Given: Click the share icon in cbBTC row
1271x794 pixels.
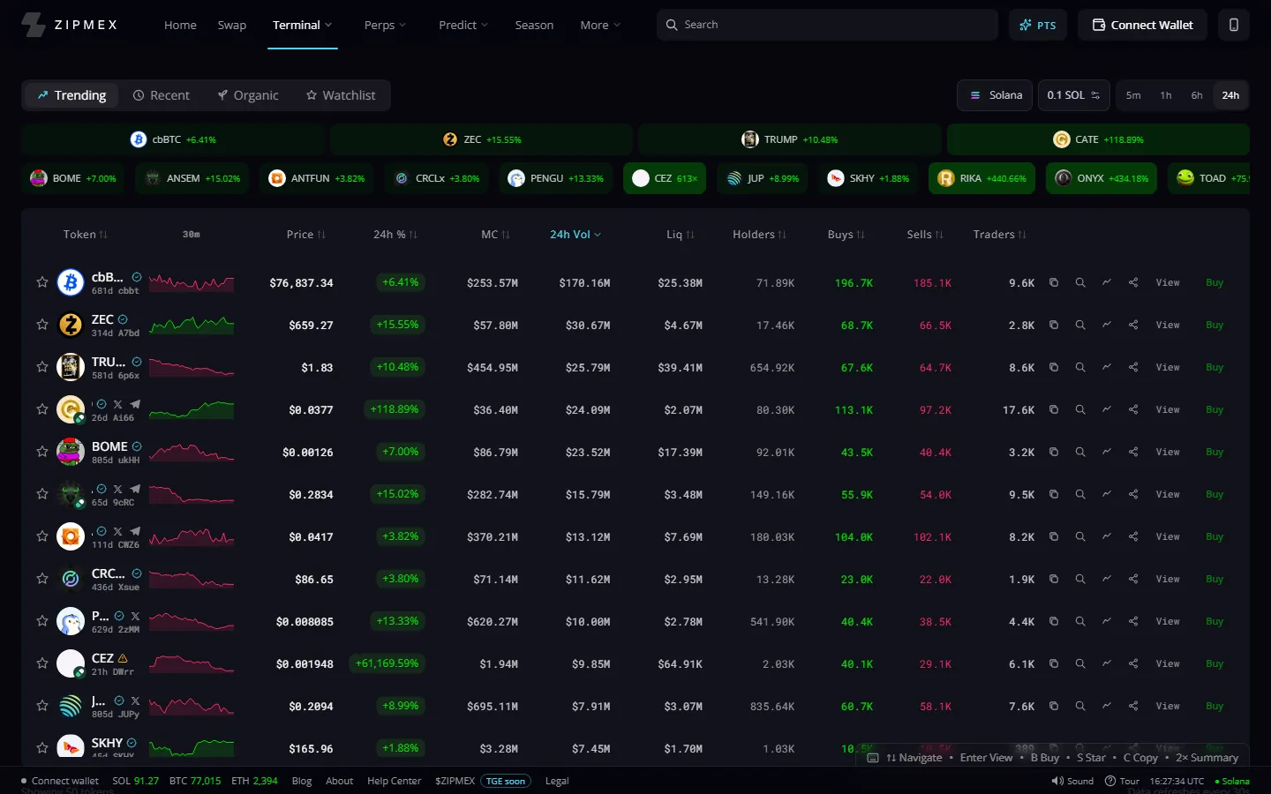Looking at the screenshot, I should click(x=1133, y=282).
